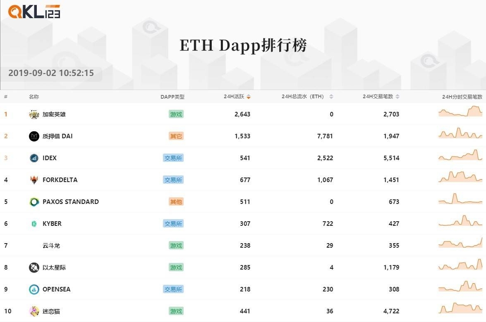Open the 质押借 DAI name link
This screenshot has width=486, height=322.
pos(57,136)
